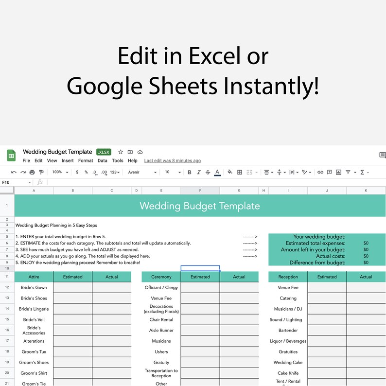
Task: Open the File menu
Action: (x=26, y=161)
